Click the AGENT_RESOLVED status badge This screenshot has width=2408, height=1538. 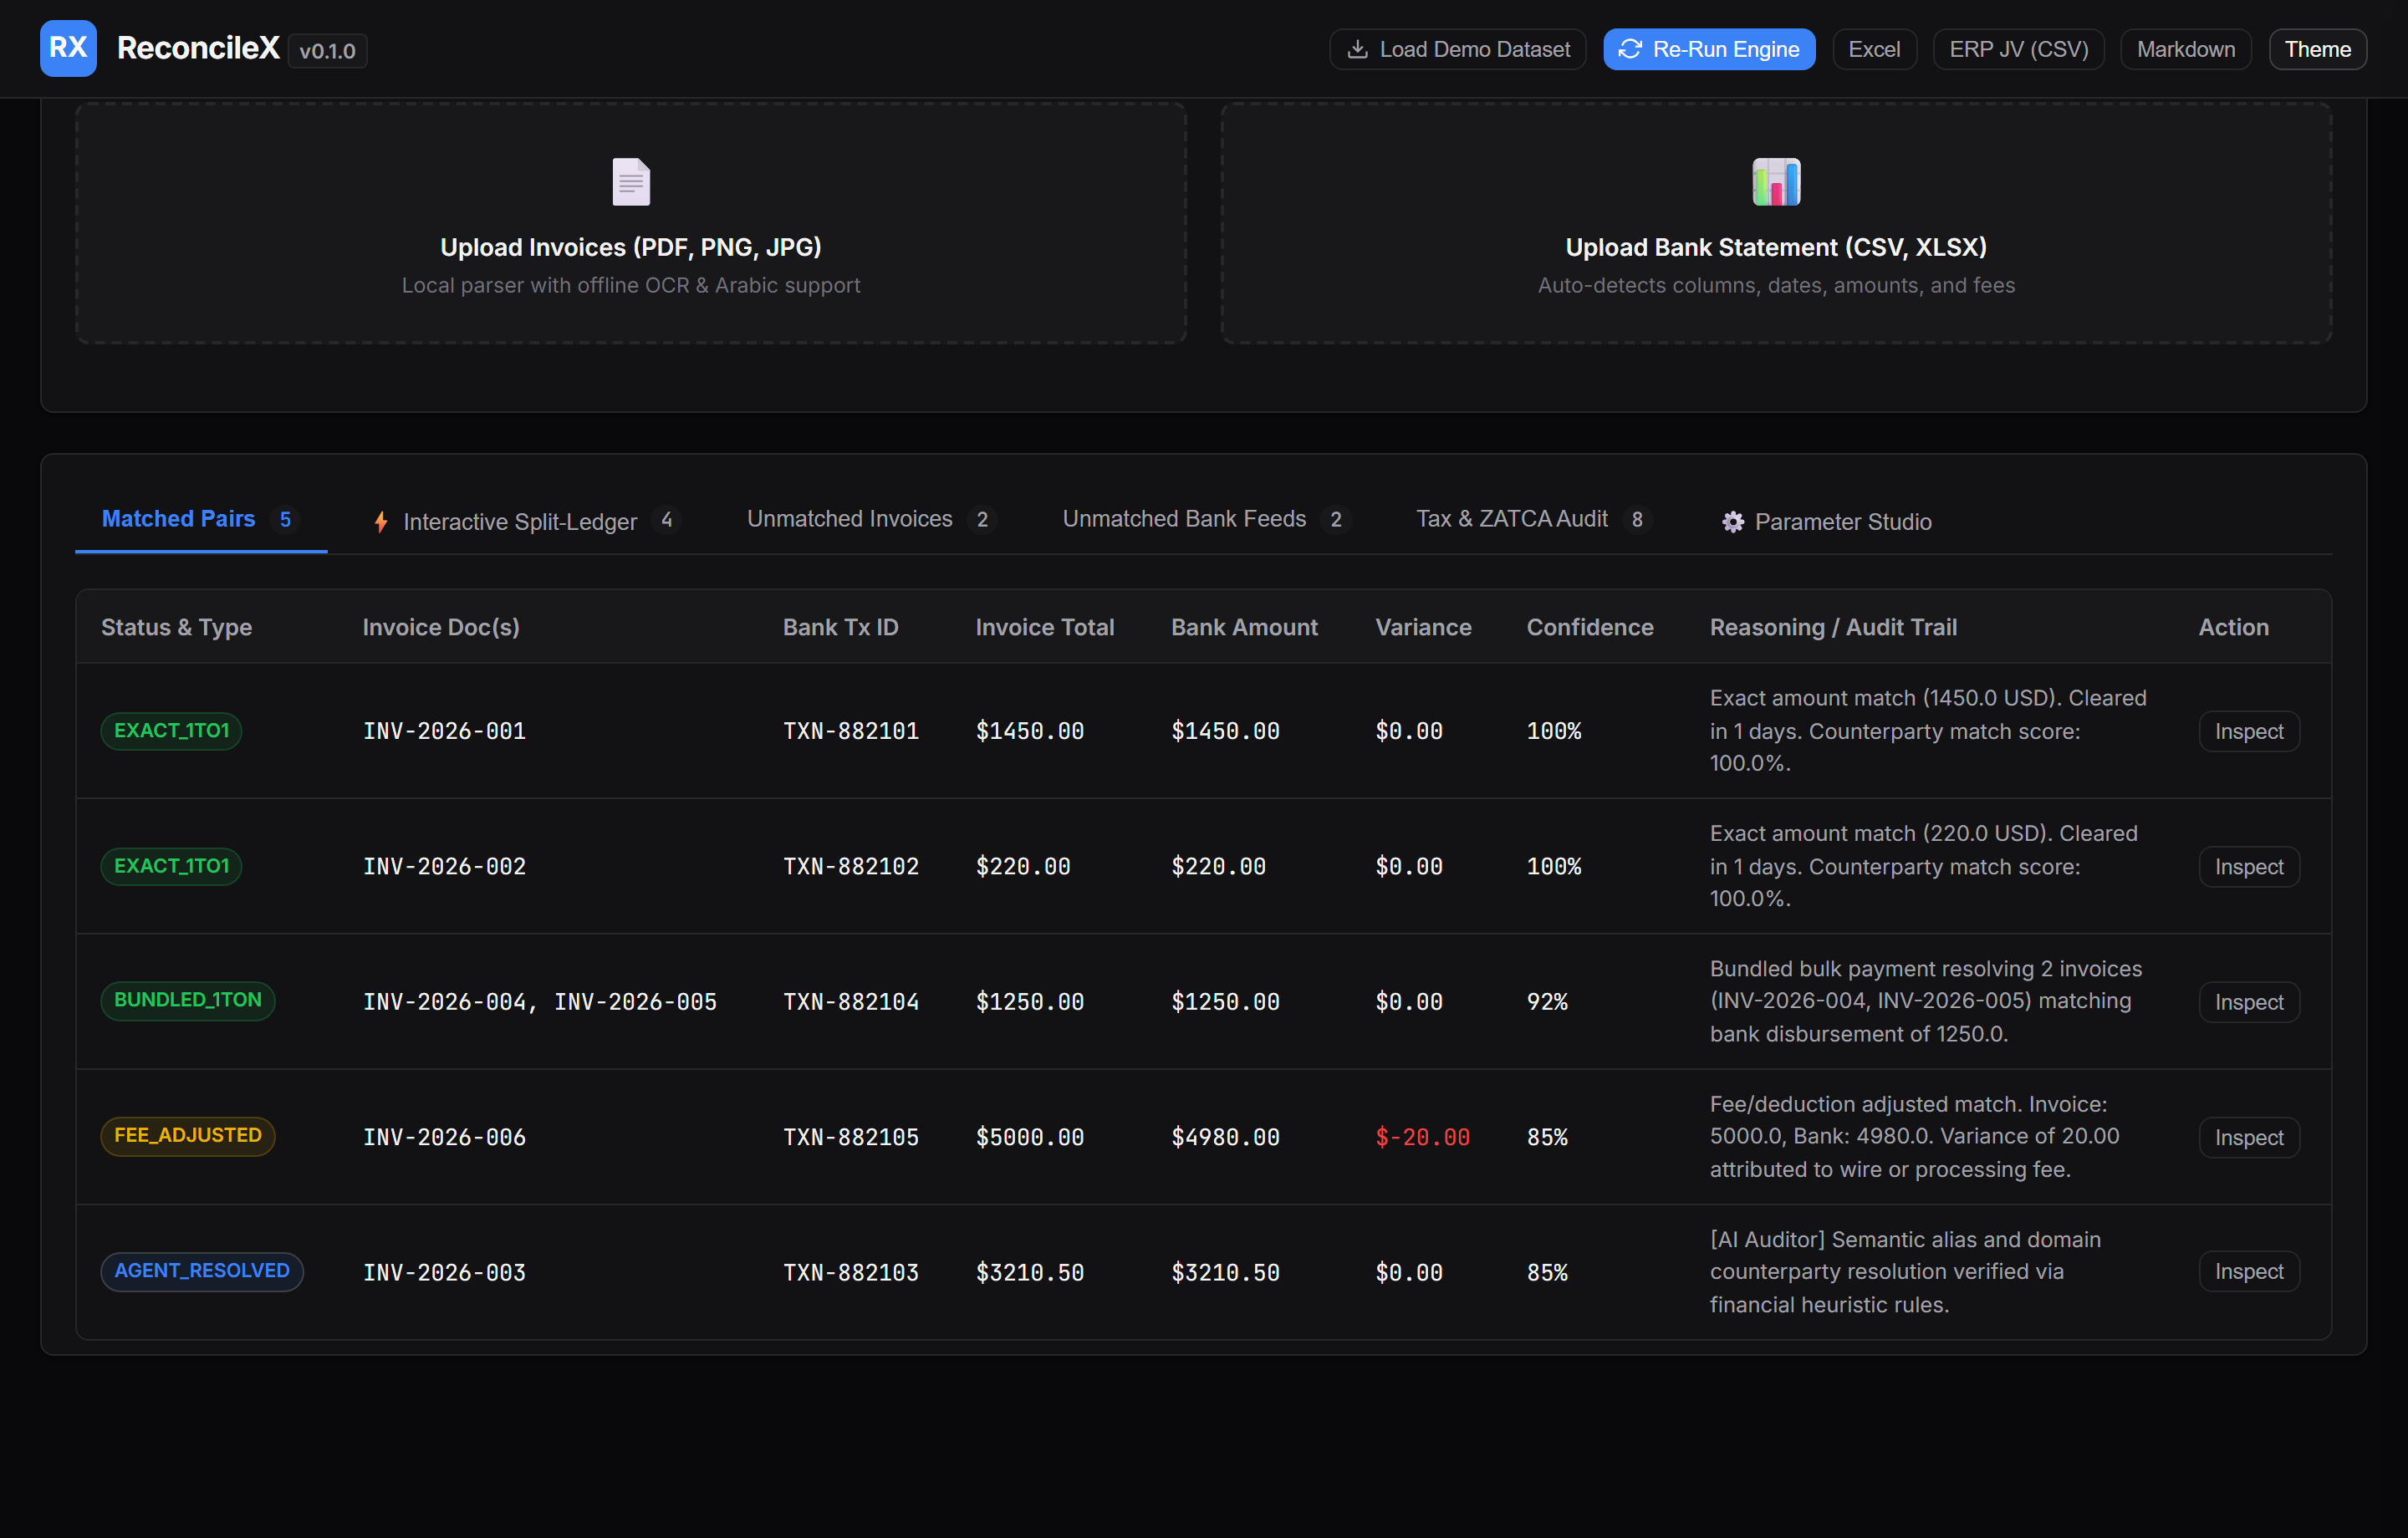(x=202, y=1271)
